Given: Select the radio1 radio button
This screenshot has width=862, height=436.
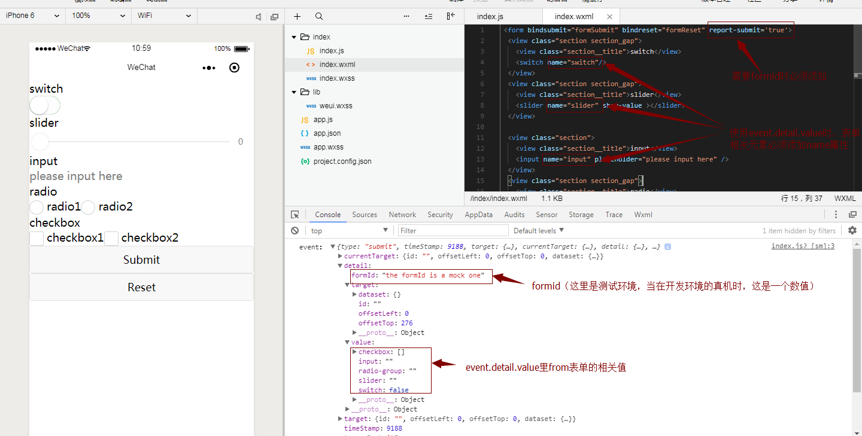Looking at the screenshot, I should pos(36,207).
